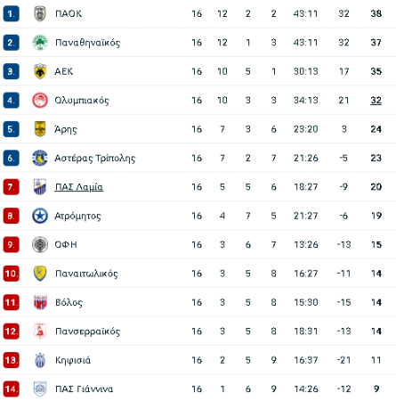Viewport: 396px width, 401px height.
Task: Click the ΟΦΗ grey circular crest
Action: (x=40, y=244)
